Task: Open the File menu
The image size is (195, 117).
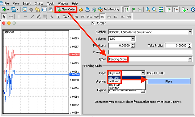Action: coord(6,4)
